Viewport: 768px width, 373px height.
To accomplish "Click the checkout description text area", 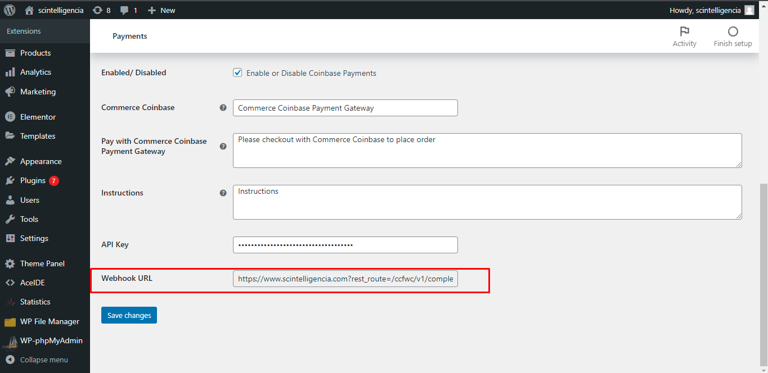I will [487, 150].
